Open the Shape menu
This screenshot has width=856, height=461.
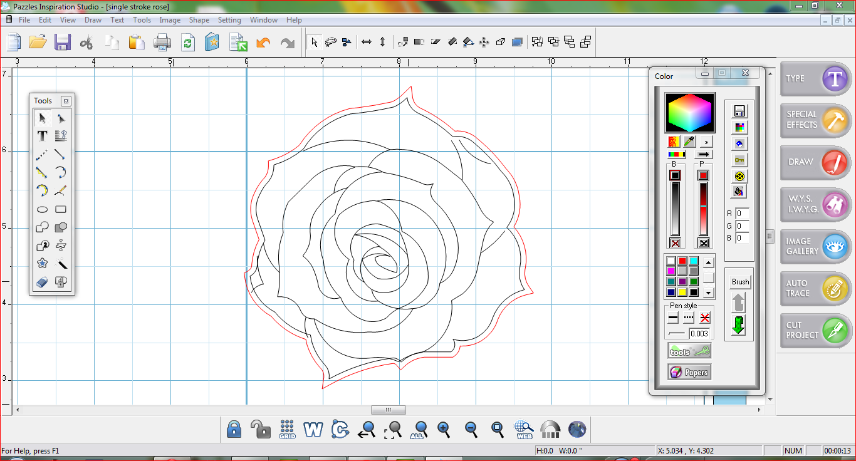[x=199, y=20]
